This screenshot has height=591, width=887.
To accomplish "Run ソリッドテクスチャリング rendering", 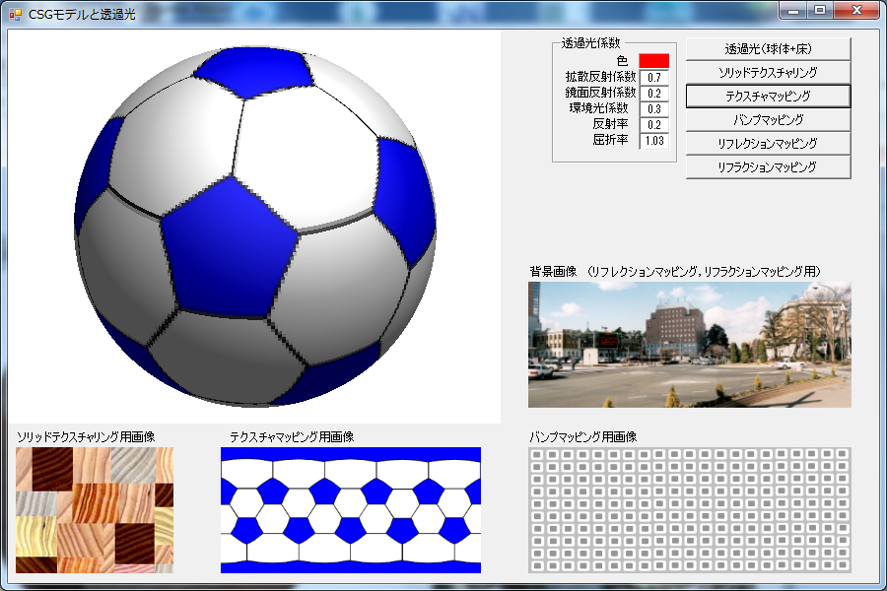I will pyautogui.click(x=768, y=72).
